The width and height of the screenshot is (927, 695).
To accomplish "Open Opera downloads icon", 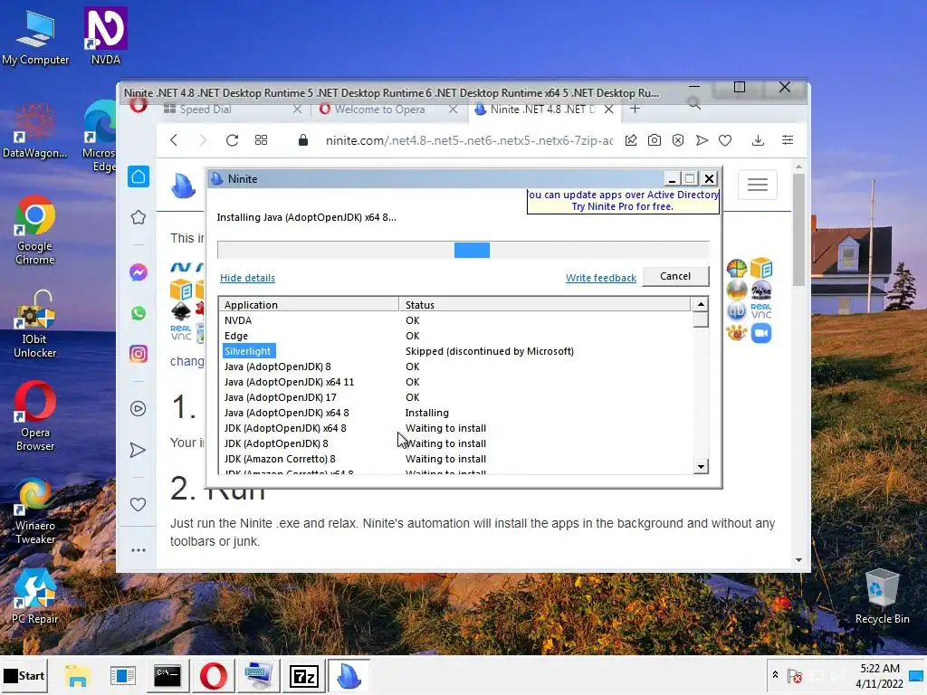I will tap(758, 140).
